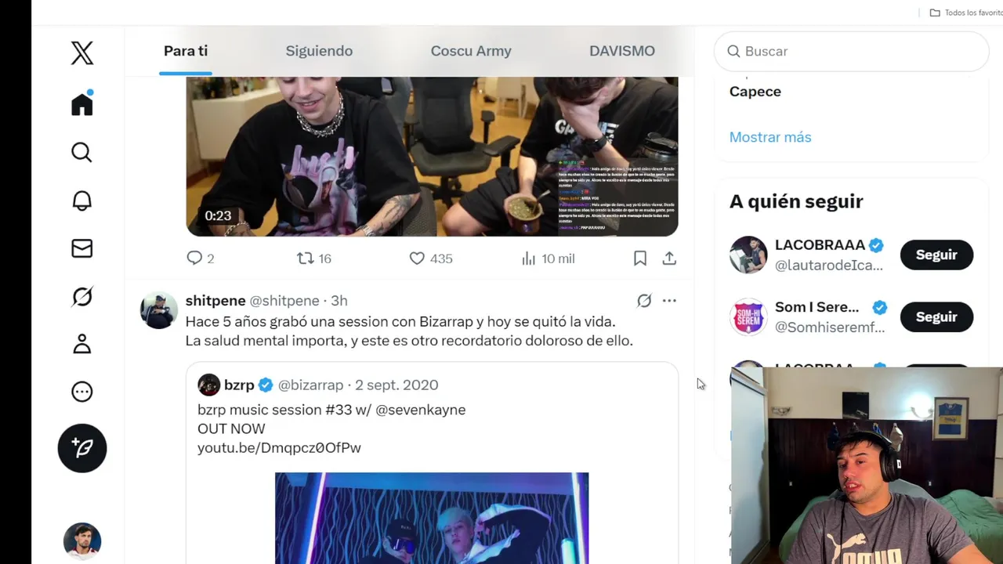Switch to the Siguiendo tab
The width and height of the screenshot is (1003, 564).
point(319,51)
